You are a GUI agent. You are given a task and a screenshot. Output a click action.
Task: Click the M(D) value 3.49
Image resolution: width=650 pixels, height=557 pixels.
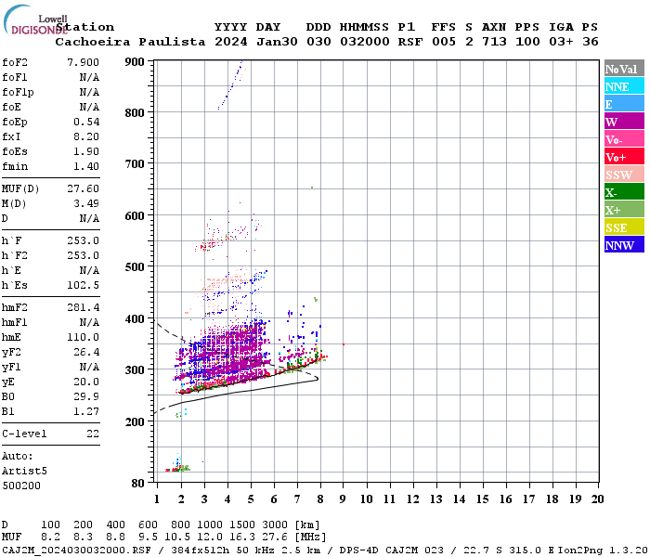86,203
